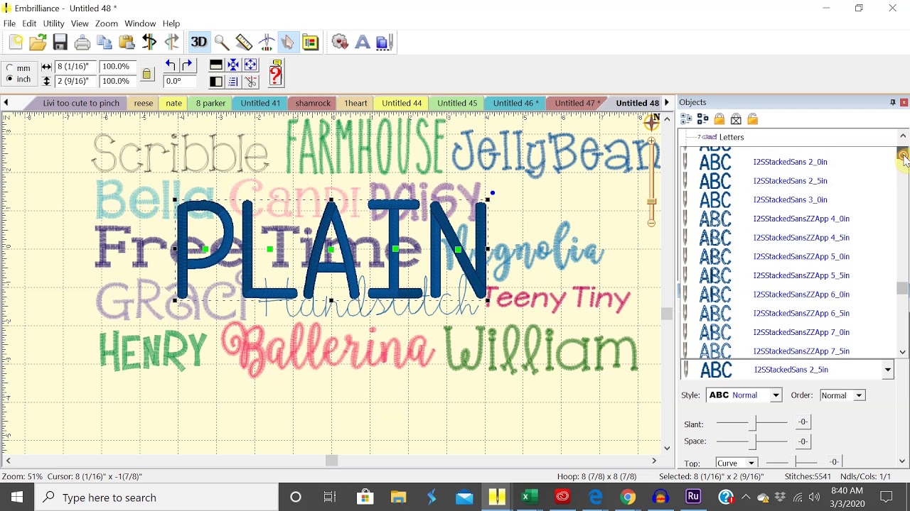Click the gear merge stitch file icon
Image resolution: width=910 pixels, height=511 pixels.
(x=340, y=43)
